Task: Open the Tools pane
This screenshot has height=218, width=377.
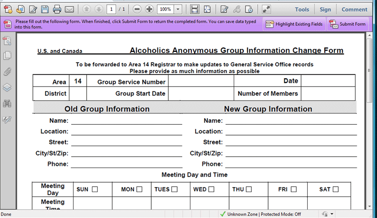Action: (302, 9)
